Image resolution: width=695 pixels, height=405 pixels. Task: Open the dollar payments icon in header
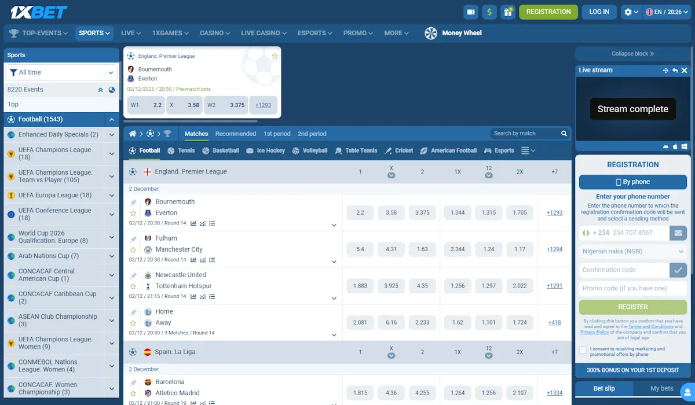489,12
